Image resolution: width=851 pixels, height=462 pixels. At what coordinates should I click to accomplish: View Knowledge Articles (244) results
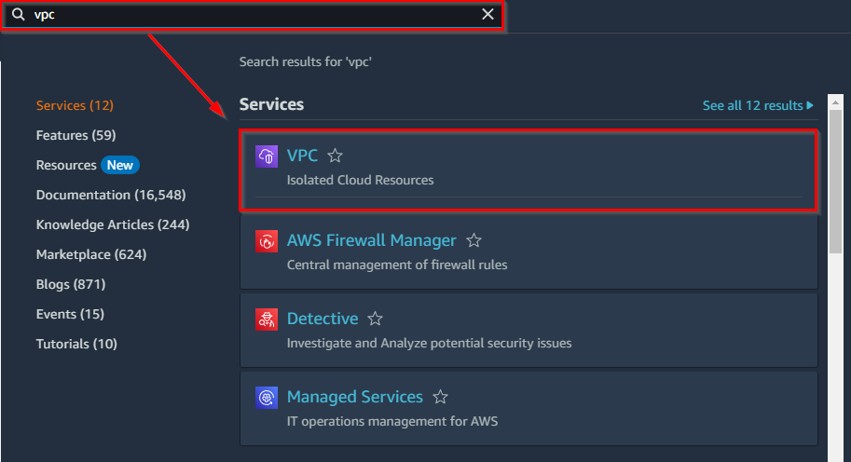(x=112, y=224)
